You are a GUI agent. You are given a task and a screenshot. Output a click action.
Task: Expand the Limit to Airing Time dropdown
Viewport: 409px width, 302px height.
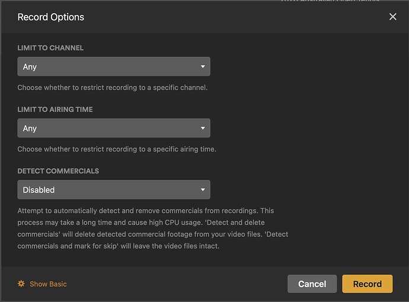[113, 128]
